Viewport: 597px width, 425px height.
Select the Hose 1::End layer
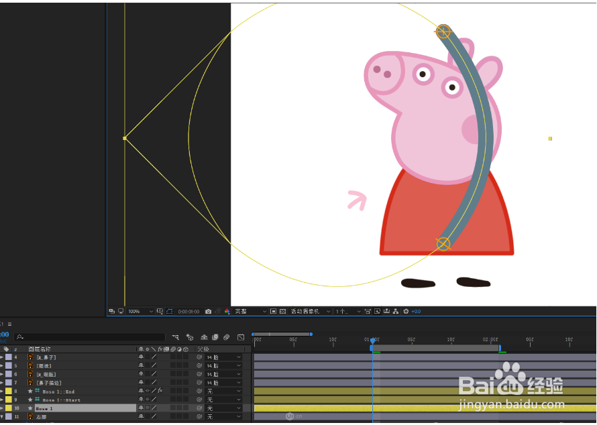(x=58, y=391)
